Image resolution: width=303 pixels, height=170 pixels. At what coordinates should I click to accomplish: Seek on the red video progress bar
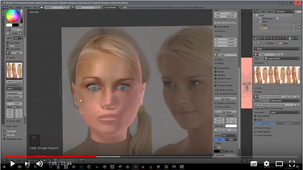click(x=50, y=157)
